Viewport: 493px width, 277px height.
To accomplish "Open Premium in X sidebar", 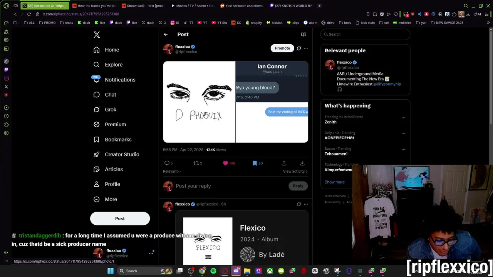I will (x=110, y=124).
